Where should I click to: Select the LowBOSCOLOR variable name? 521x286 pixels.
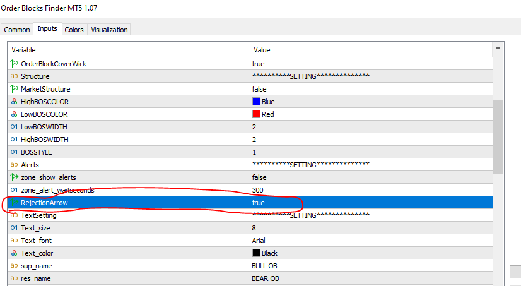click(x=44, y=114)
